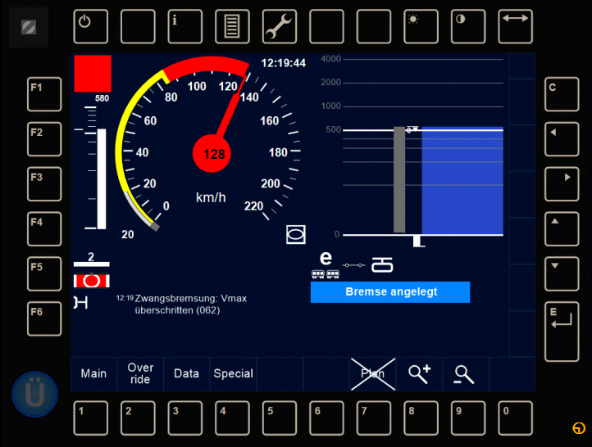The image size is (592, 447).
Task: Open the list/document button at top
Action: [x=232, y=26]
